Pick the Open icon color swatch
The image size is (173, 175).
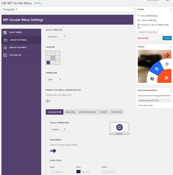57,172
